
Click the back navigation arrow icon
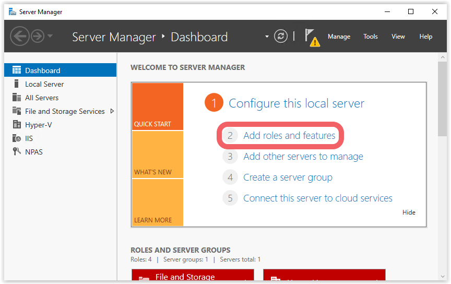coord(19,36)
